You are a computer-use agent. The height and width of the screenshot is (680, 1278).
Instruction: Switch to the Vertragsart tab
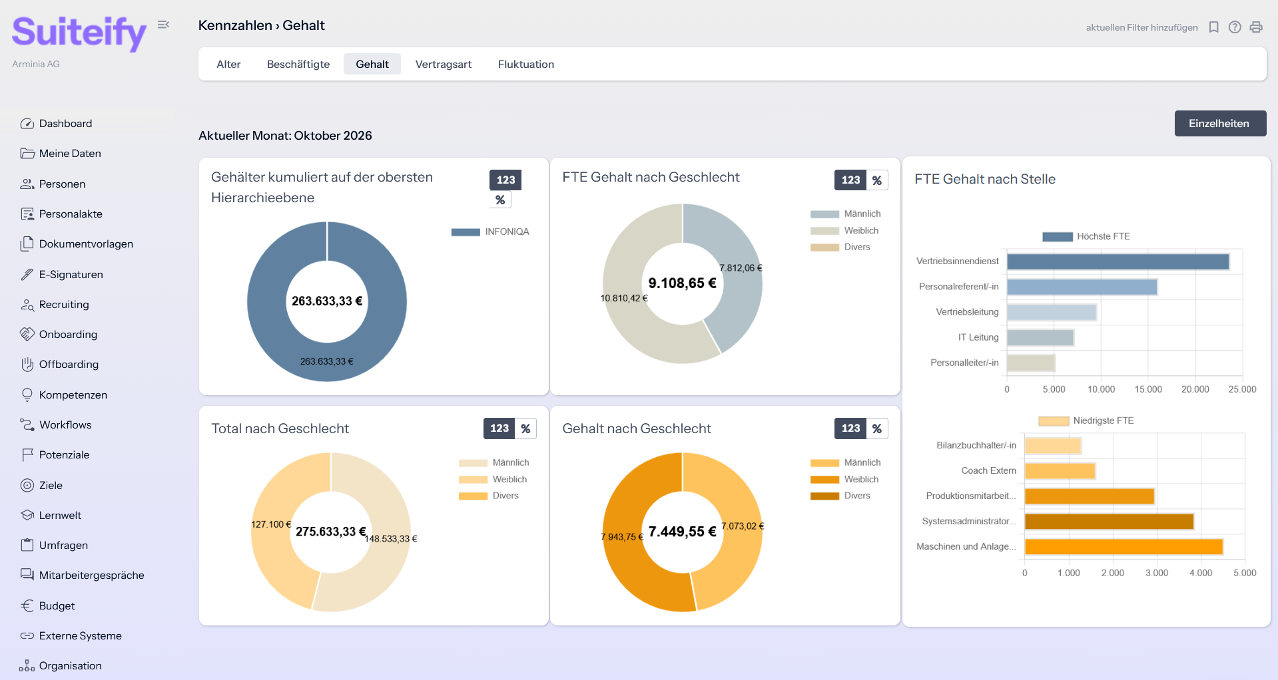(444, 65)
